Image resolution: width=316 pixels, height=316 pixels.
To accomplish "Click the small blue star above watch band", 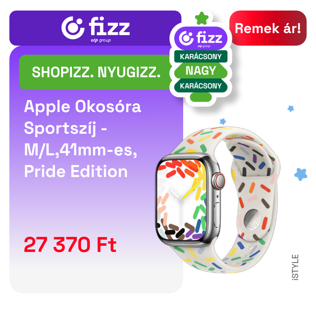I will click(223, 121).
